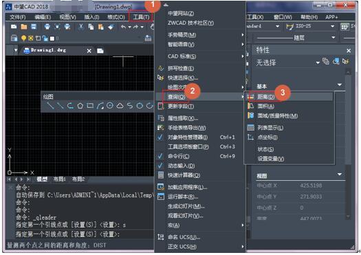
Task: Click the layer color white swatch
Action: click(52, 38)
